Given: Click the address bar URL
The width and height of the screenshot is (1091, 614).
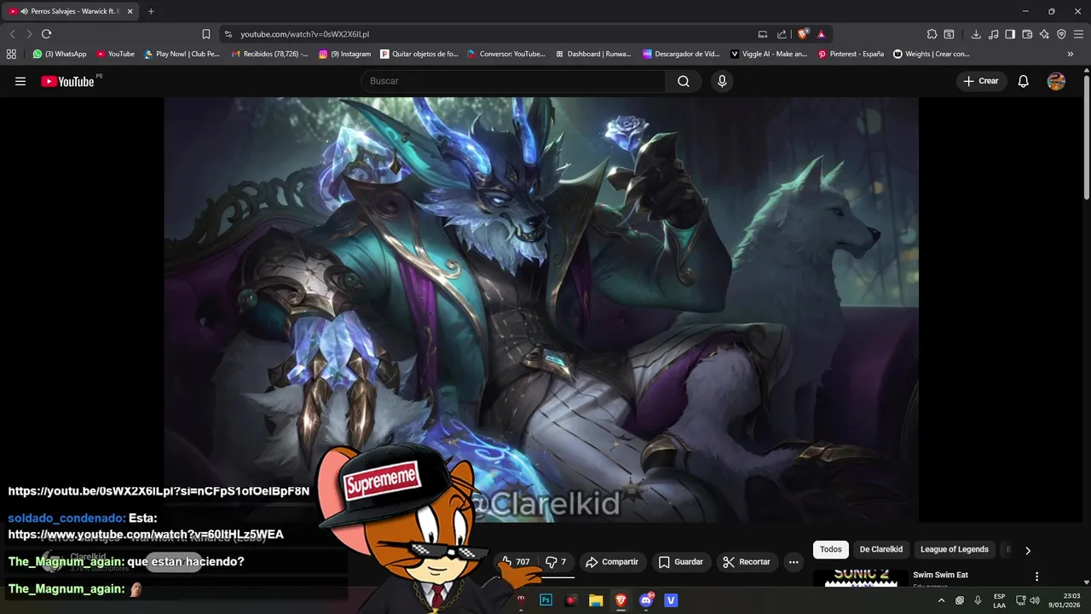Looking at the screenshot, I should 304,34.
